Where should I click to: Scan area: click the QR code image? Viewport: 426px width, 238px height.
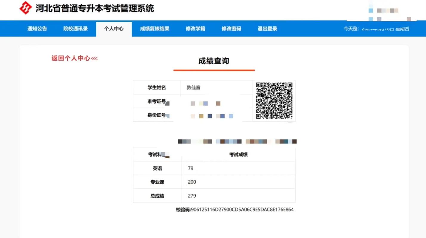[x=274, y=101]
